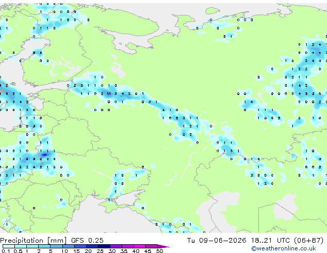Select the 5–10 mm legend color swatch
The image size is (327, 253).
[57, 246]
